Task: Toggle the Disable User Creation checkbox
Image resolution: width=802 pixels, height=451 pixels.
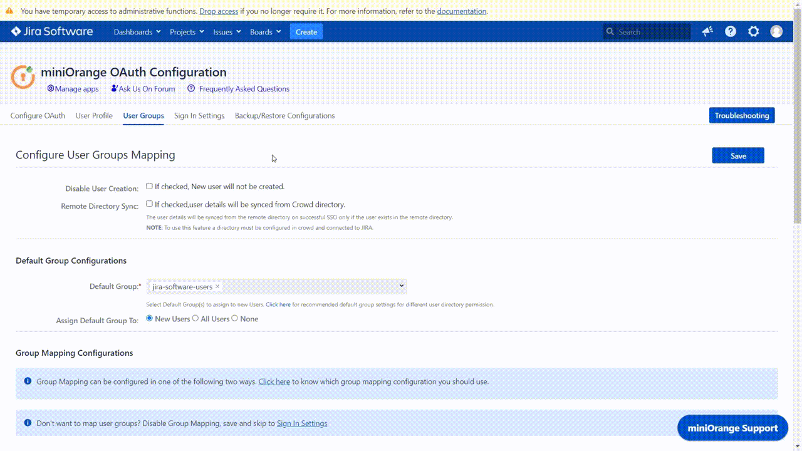Action: click(x=149, y=186)
